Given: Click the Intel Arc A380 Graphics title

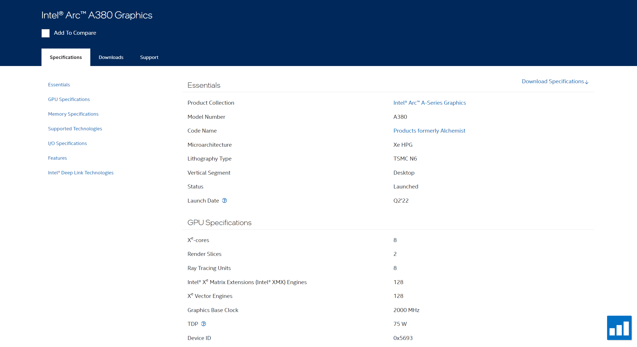Looking at the screenshot, I should click(97, 15).
